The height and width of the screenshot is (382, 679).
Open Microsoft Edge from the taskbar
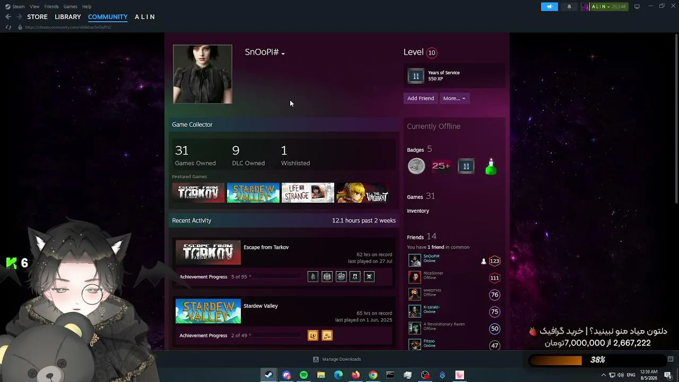coord(338,375)
